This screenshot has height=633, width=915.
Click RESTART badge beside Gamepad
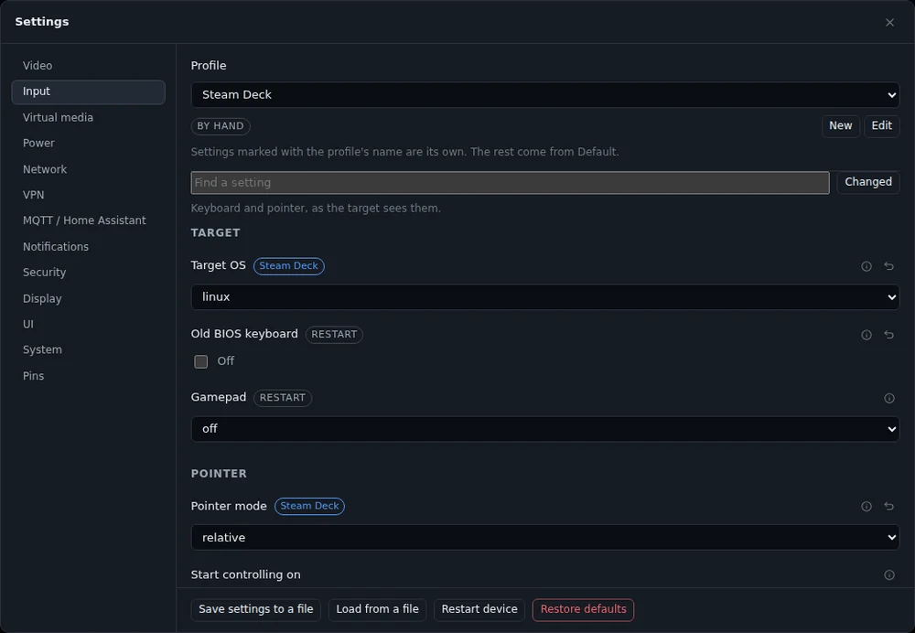click(283, 398)
